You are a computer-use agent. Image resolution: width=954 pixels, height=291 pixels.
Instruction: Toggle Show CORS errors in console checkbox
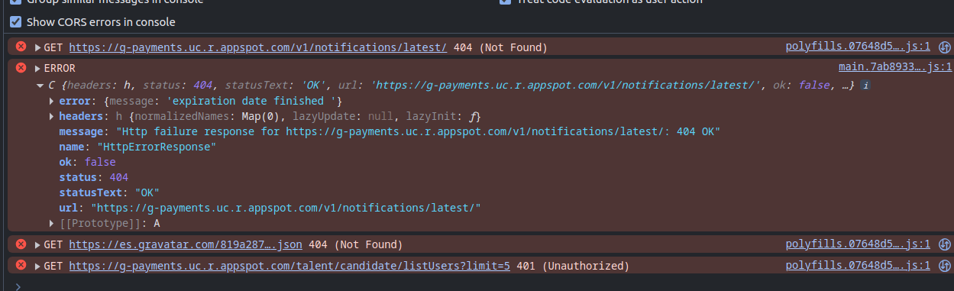[x=15, y=22]
